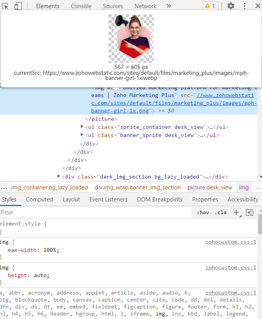Select picture.desk_view in the breadcrumb bar
Image resolution: width=262 pixels, height=319 pixels.
tap(210, 187)
